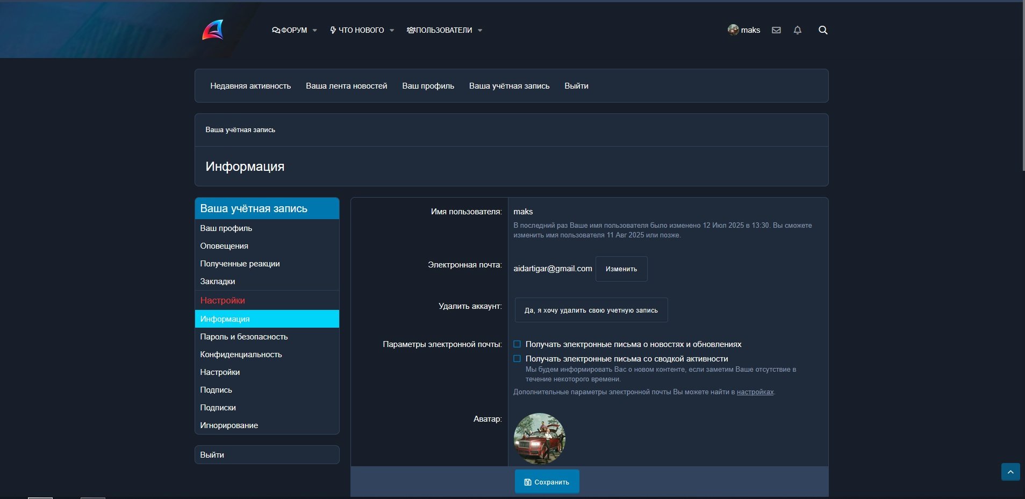Viewport: 1025px width, 499px height.
Task: Click the scroll-to-top arrow button
Action: pyautogui.click(x=1010, y=472)
